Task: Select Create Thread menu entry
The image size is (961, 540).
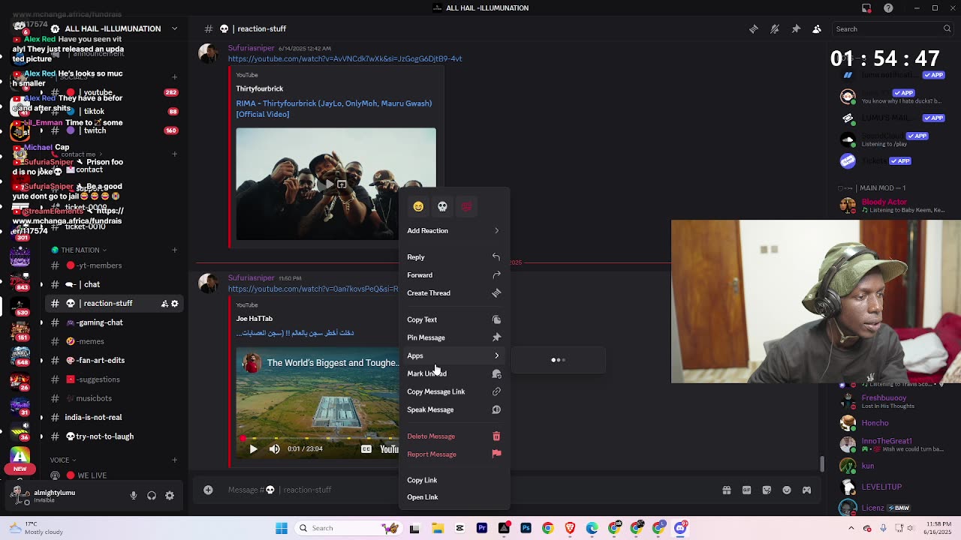Action: [453, 293]
